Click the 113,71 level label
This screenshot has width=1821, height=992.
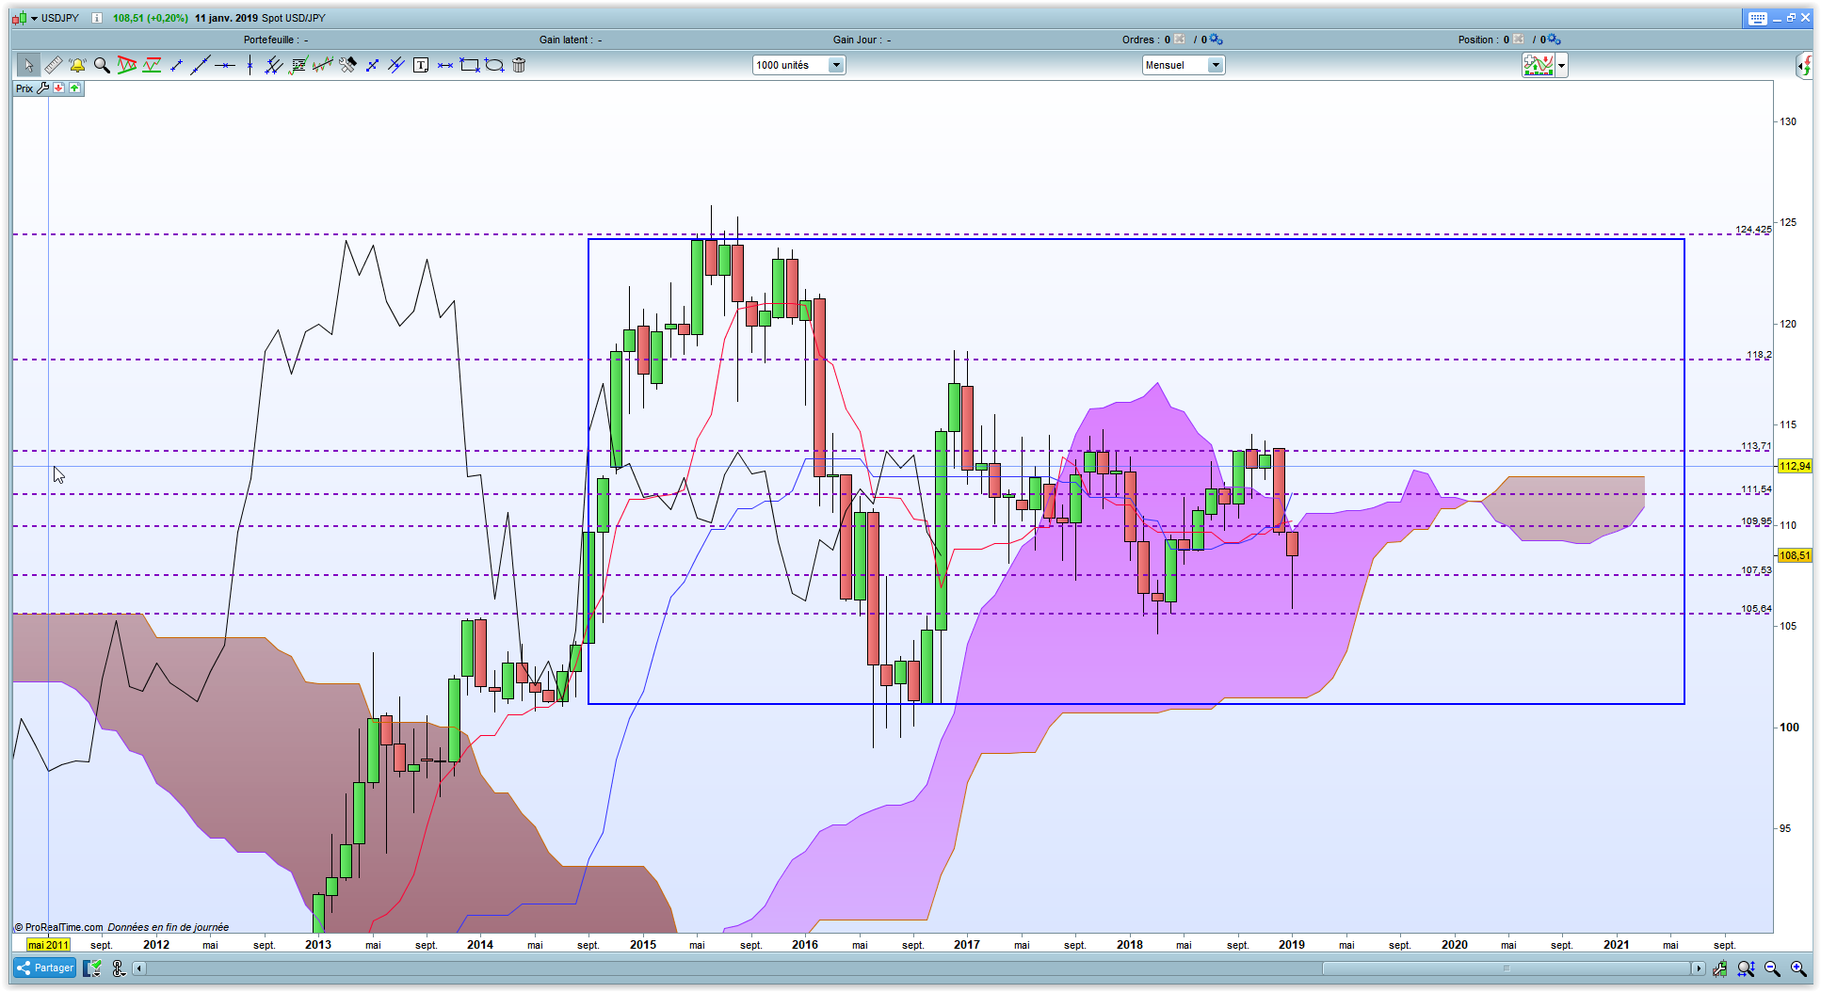pos(1756,446)
